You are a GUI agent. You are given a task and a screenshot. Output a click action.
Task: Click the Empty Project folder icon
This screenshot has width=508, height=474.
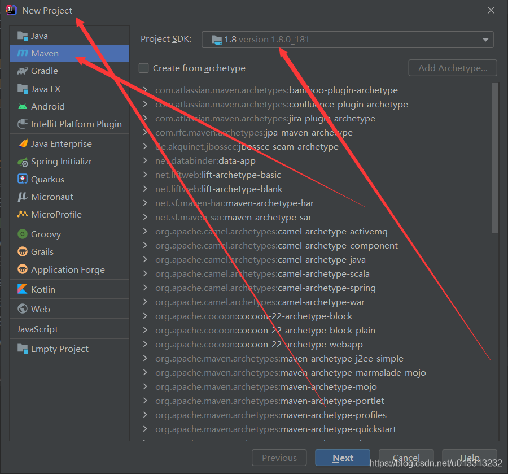click(23, 349)
